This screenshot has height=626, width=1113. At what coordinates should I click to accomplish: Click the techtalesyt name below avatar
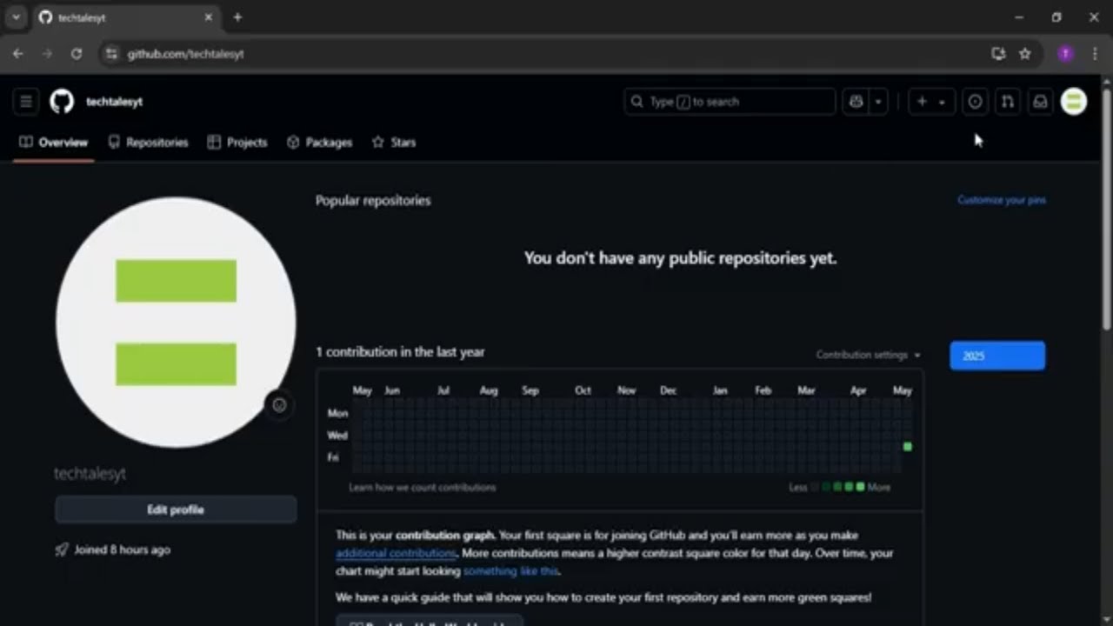click(x=90, y=474)
